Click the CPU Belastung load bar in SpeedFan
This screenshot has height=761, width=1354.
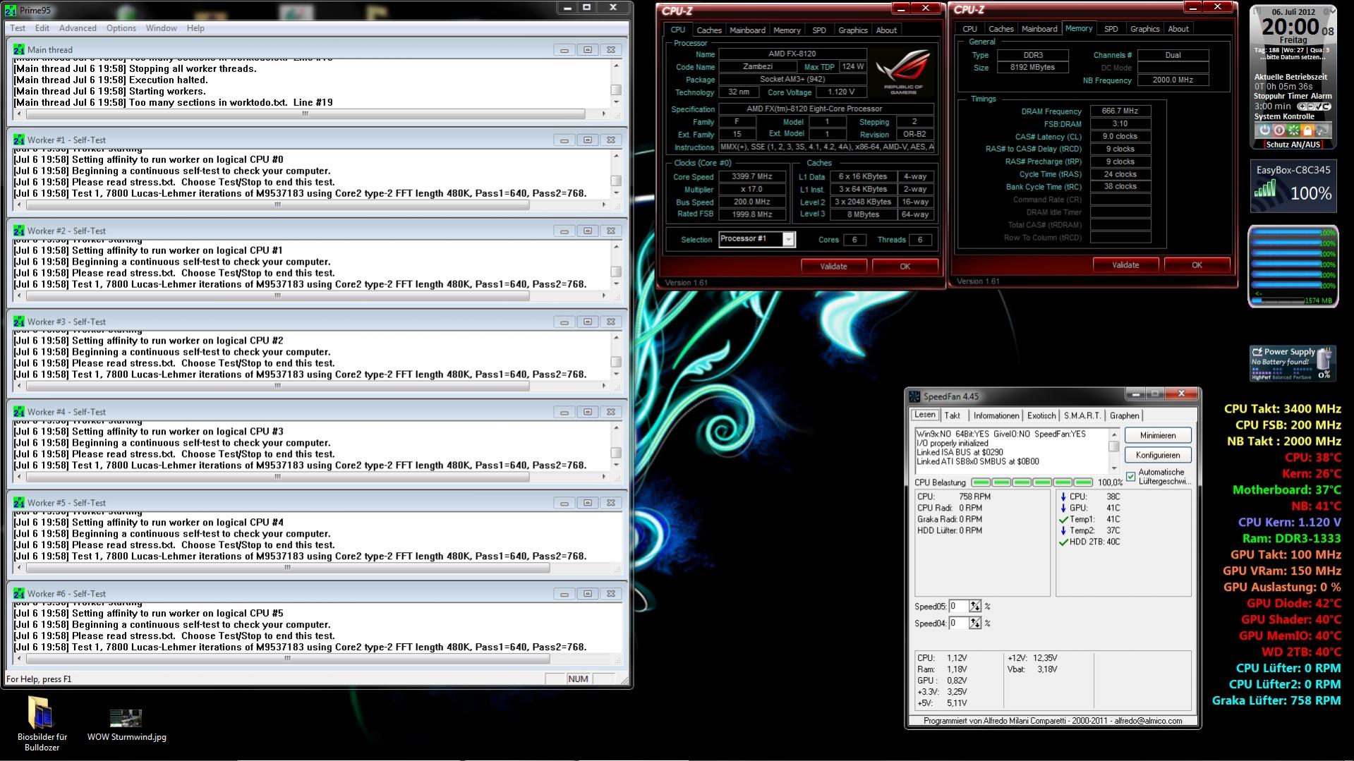coord(1032,482)
